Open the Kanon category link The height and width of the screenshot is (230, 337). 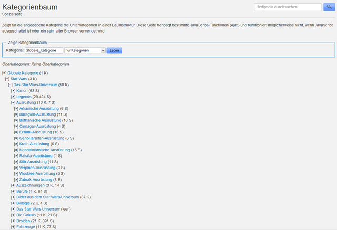(22, 91)
